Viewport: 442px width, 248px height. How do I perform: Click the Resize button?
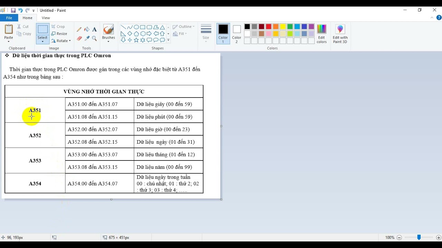[59, 34]
